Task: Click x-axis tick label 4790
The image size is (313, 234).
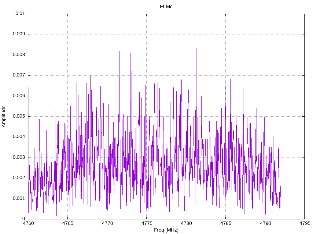Action: pyautogui.click(x=265, y=223)
